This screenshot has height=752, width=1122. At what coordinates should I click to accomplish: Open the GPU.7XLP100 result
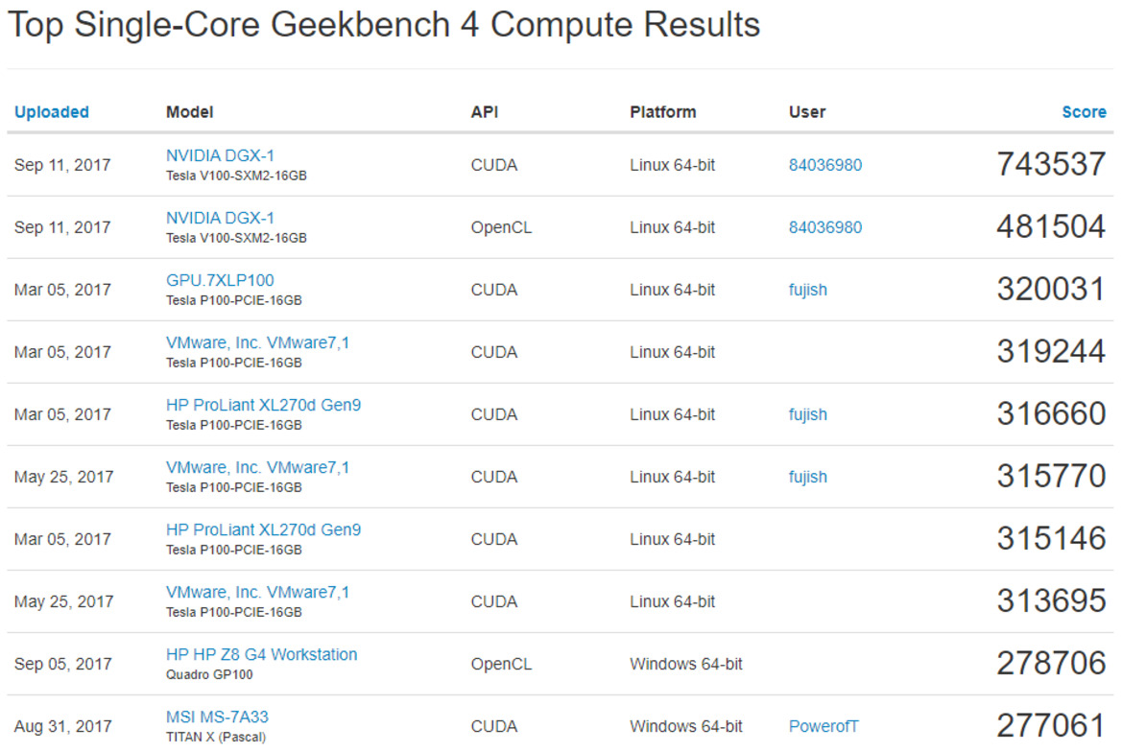pos(220,280)
